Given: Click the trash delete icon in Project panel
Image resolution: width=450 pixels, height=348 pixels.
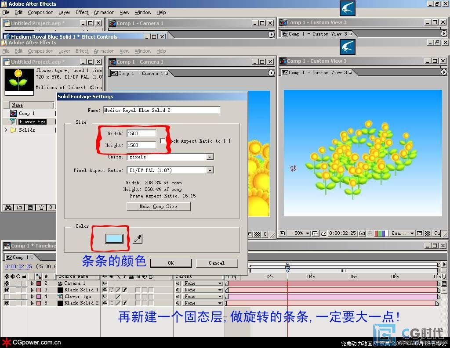Looking at the screenshot, I should point(41,207).
